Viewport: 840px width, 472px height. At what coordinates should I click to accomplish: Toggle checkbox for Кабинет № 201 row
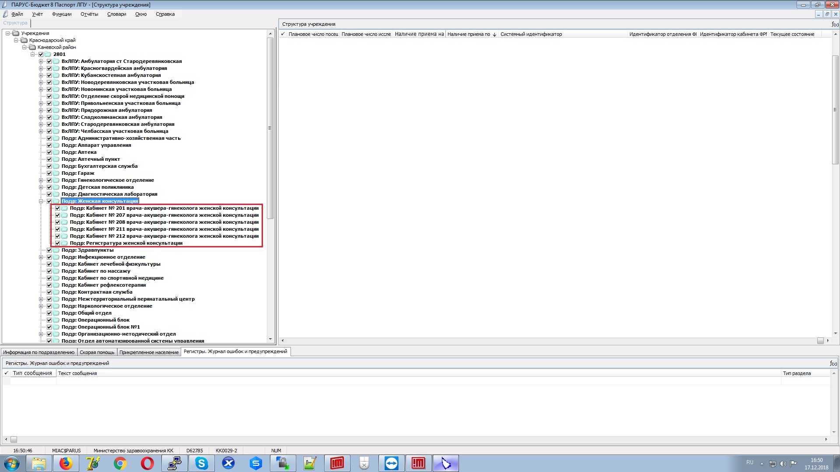click(58, 208)
